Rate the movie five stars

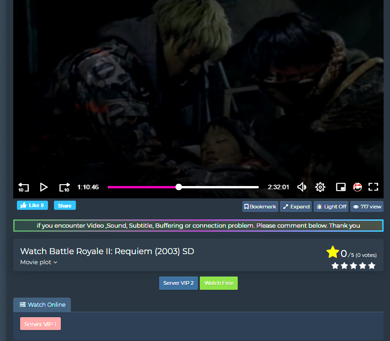click(371, 266)
